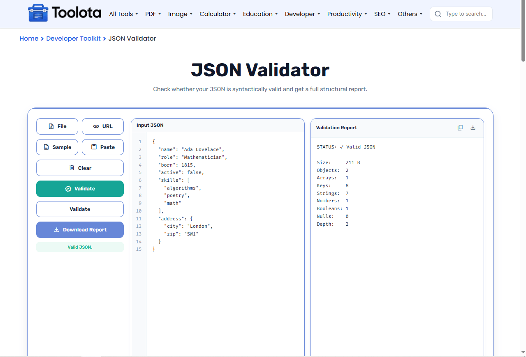Click the Booleans: 1 report line
The height and width of the screenshot is (357, 526).
pyautogui.click(x=333, y=208)
